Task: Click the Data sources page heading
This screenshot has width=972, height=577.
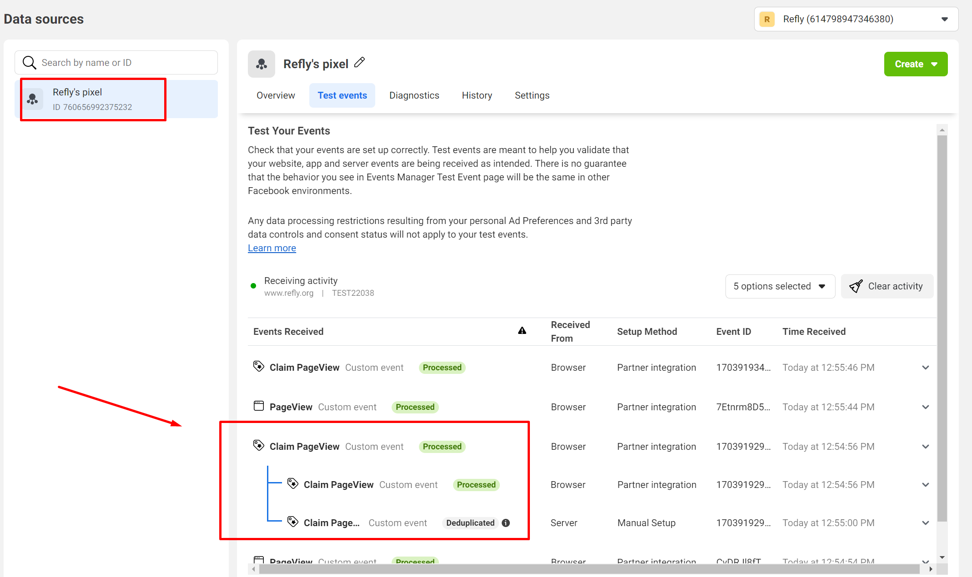Action: 44,19
